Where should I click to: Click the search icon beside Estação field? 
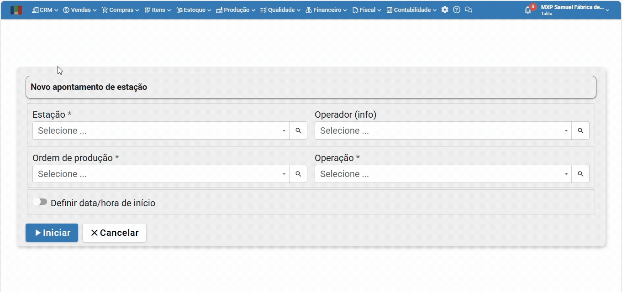coord(298,130)
